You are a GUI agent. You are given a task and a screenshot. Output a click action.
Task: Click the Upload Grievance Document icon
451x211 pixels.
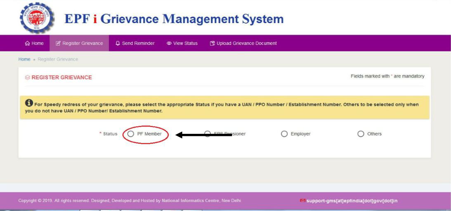point(212,44)
